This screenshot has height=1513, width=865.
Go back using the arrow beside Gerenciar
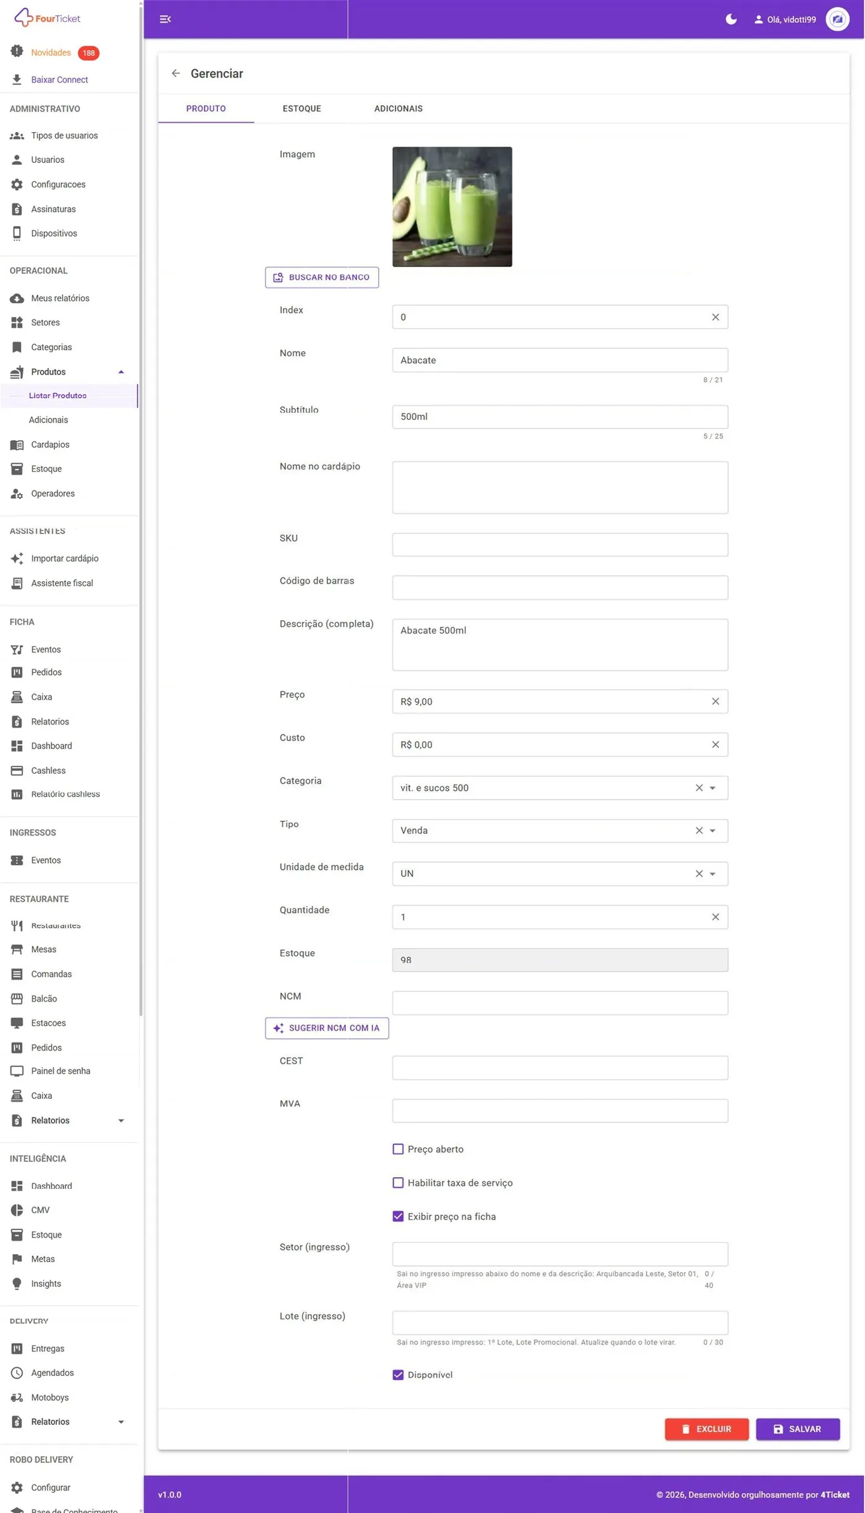(x=176, y=73)
